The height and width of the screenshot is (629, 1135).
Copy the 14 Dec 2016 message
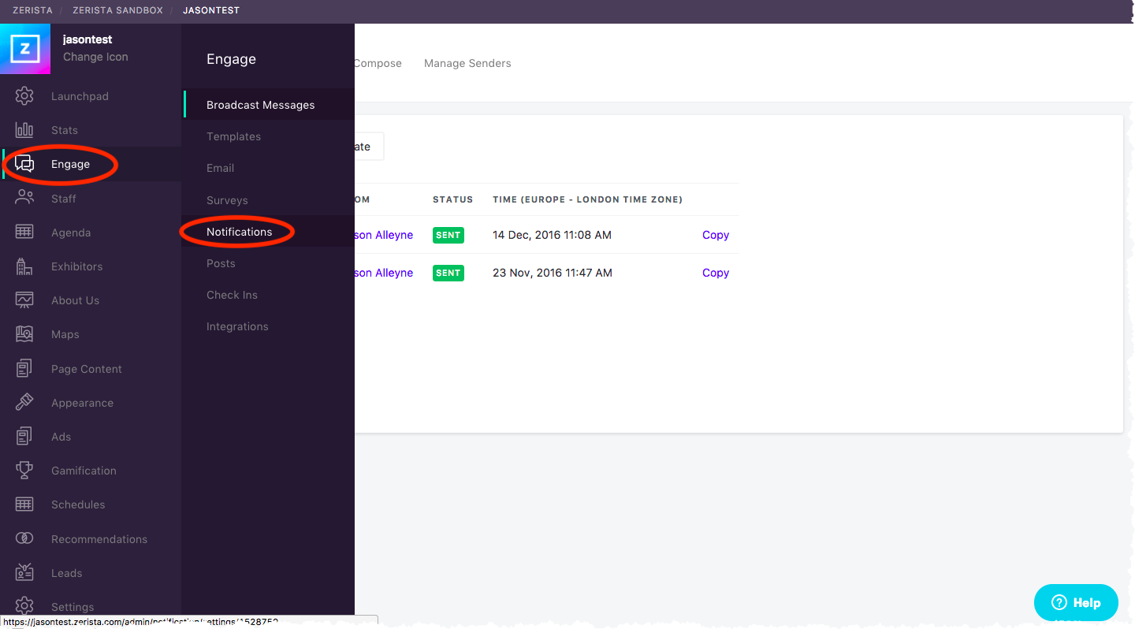click(716, 235)
